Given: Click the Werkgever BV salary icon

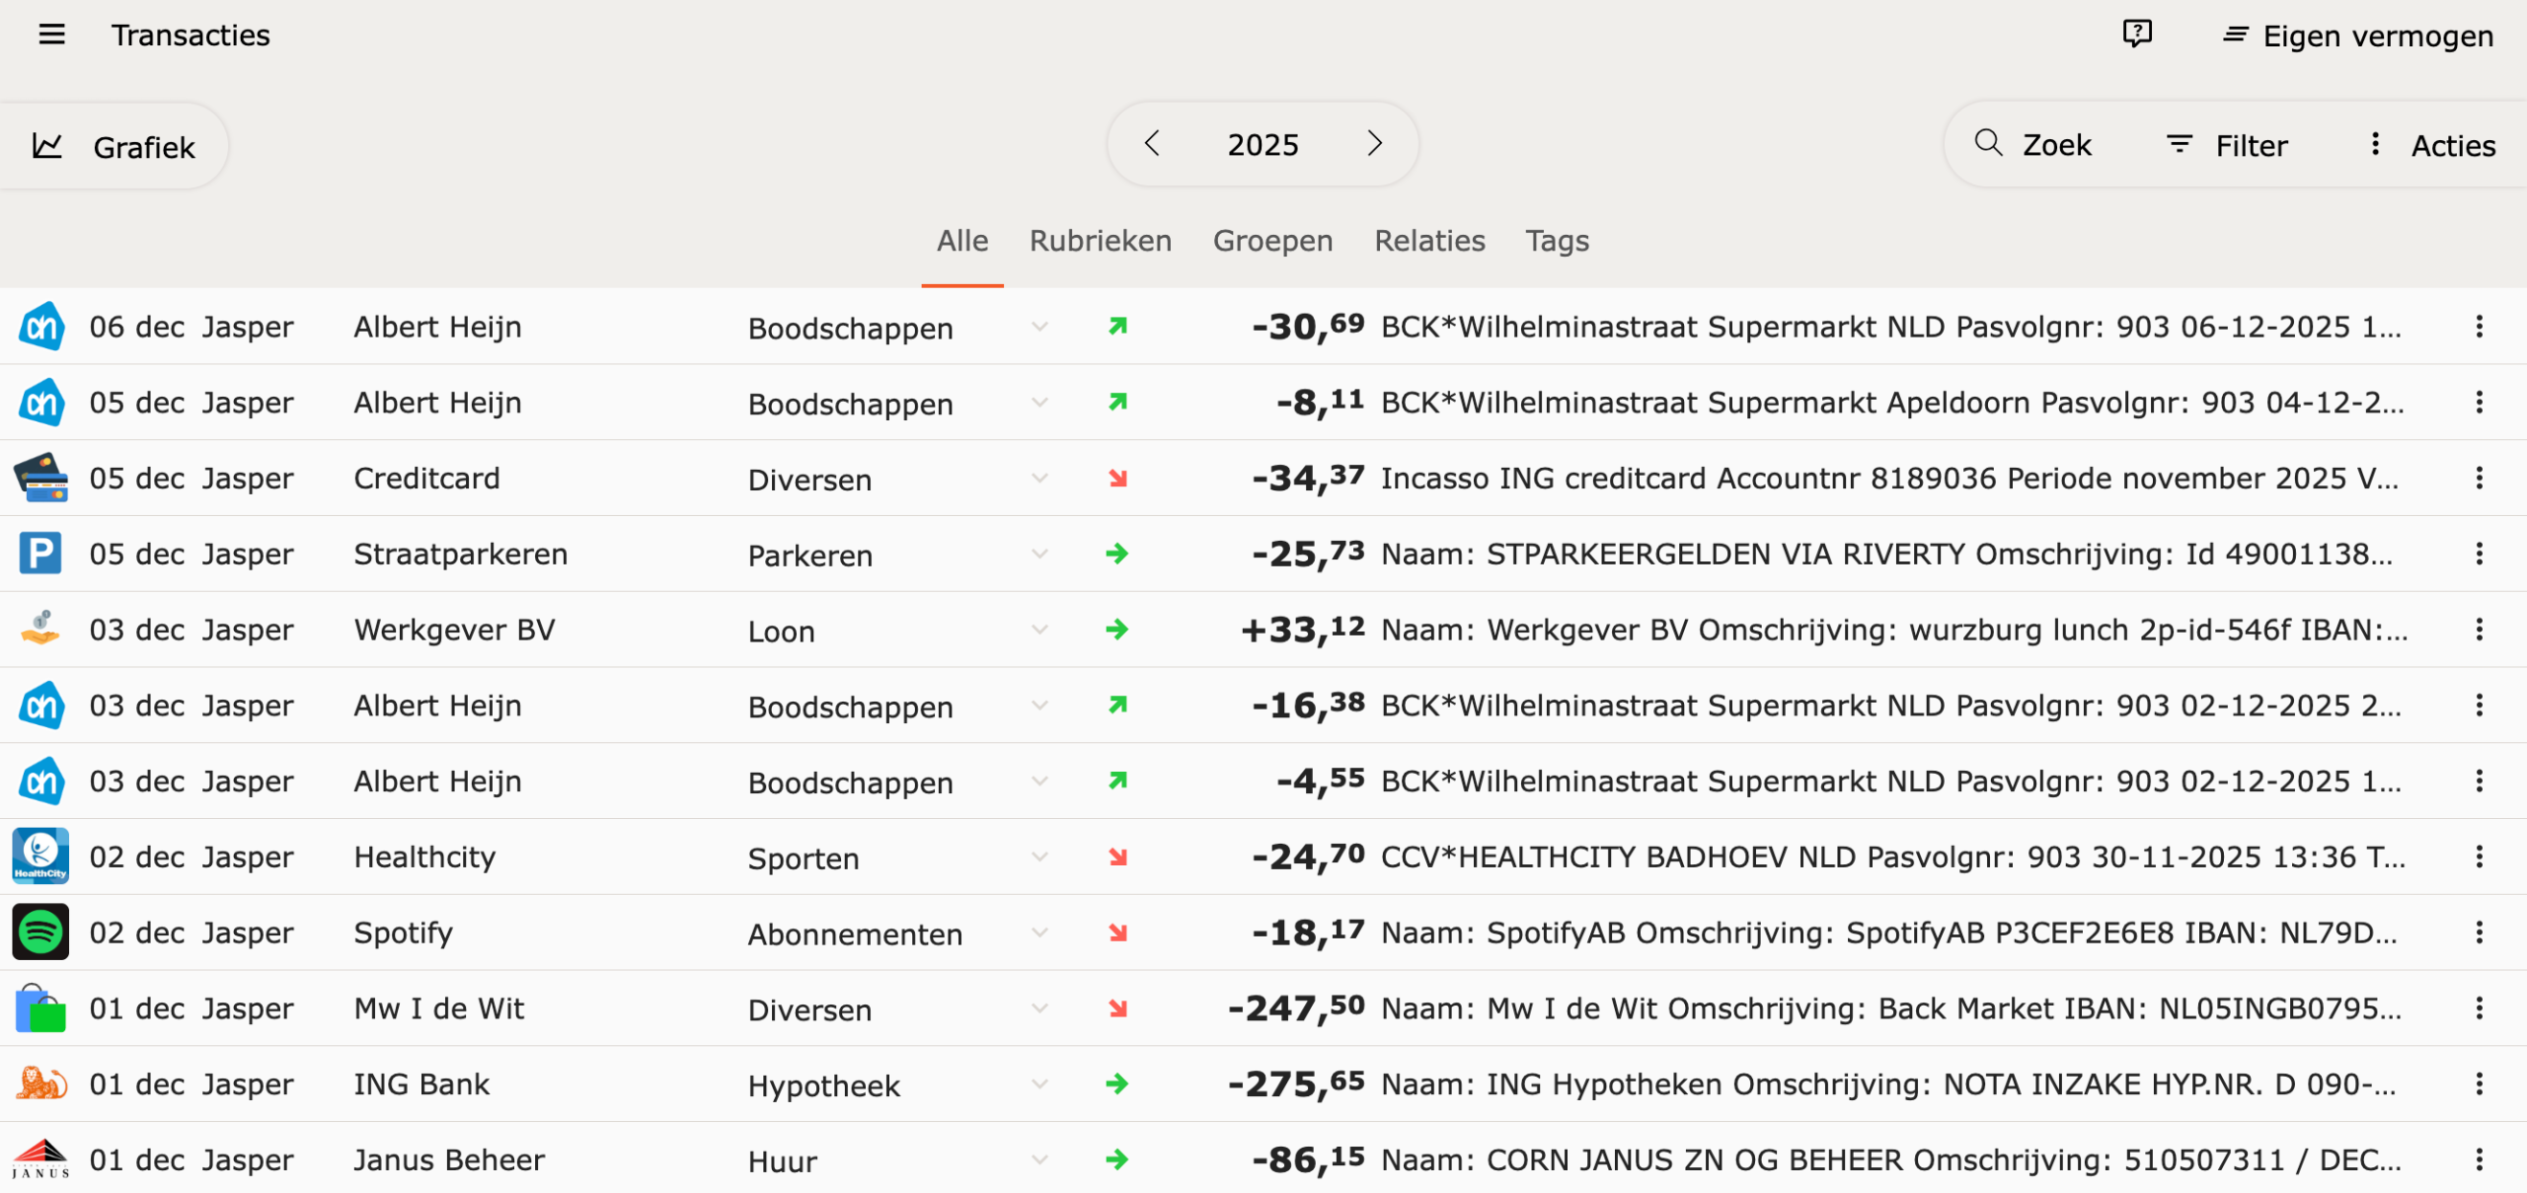Looking at the screenshot, I should [x=41, y=629].
